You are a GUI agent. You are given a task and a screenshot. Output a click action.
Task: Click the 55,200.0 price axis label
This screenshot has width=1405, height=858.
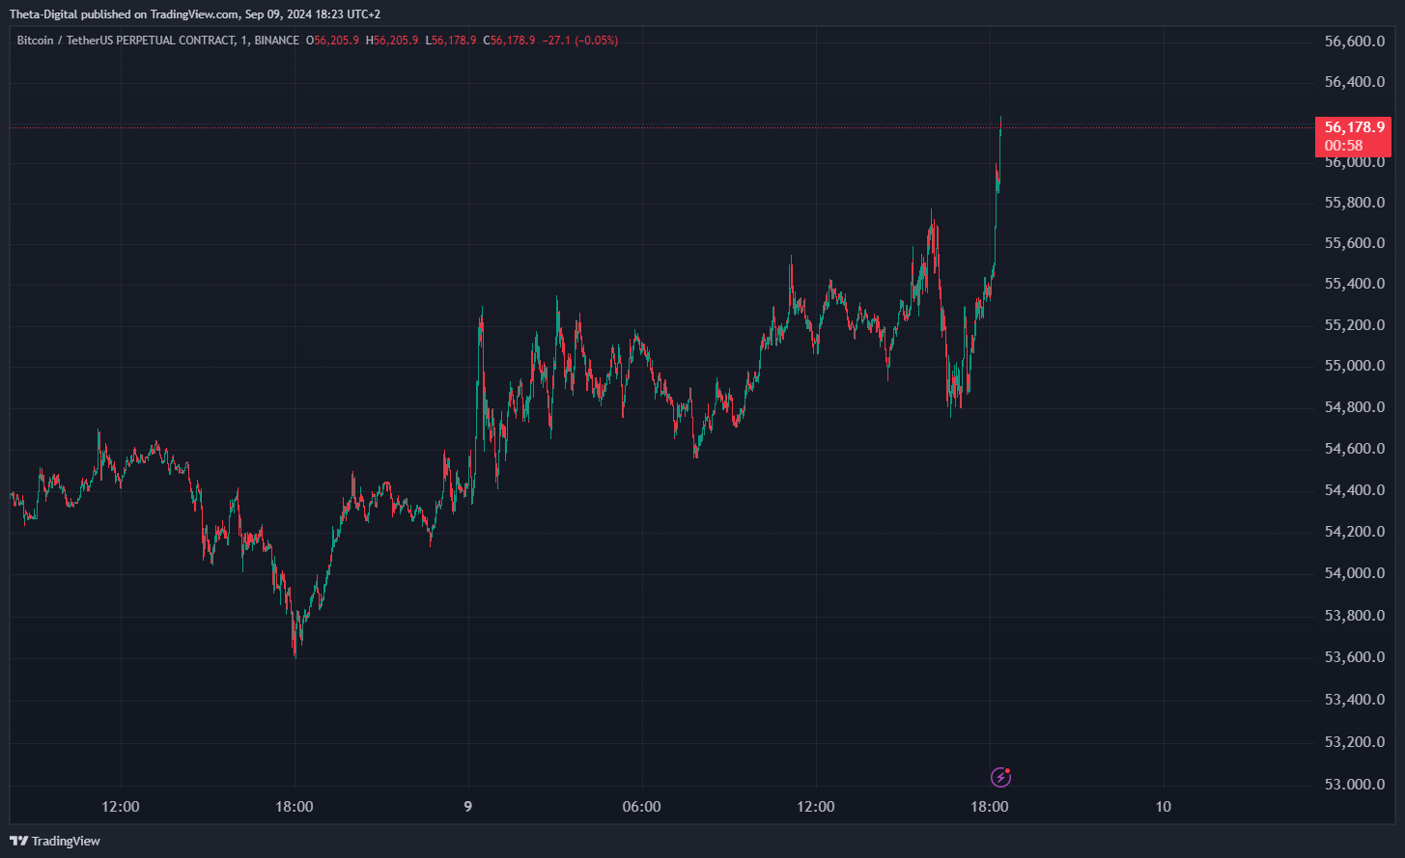[1356, 325]
